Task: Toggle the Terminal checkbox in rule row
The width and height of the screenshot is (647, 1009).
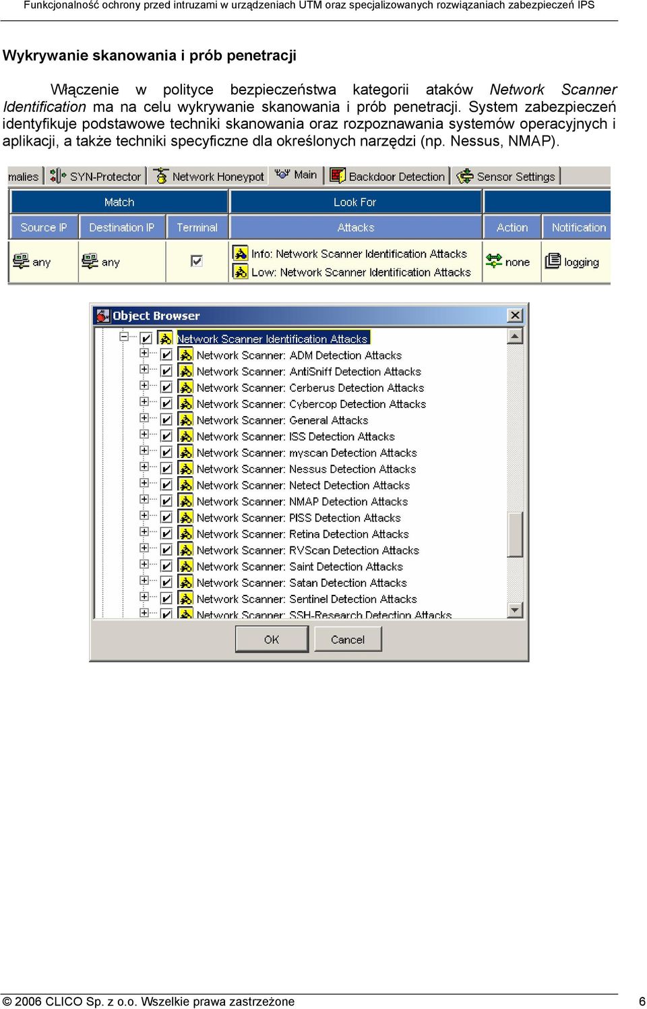Action: click(197, 260)
